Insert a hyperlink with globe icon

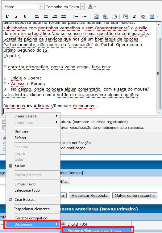105,16
